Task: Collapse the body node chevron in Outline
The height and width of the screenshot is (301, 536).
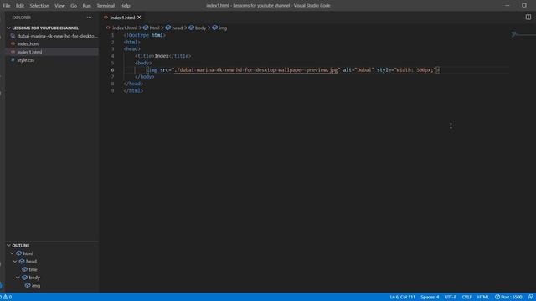Action: coord(18,278)
